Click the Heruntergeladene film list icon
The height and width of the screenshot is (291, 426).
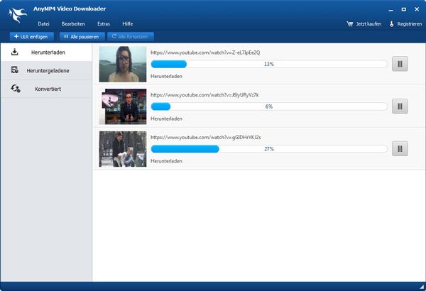point(15,70)
